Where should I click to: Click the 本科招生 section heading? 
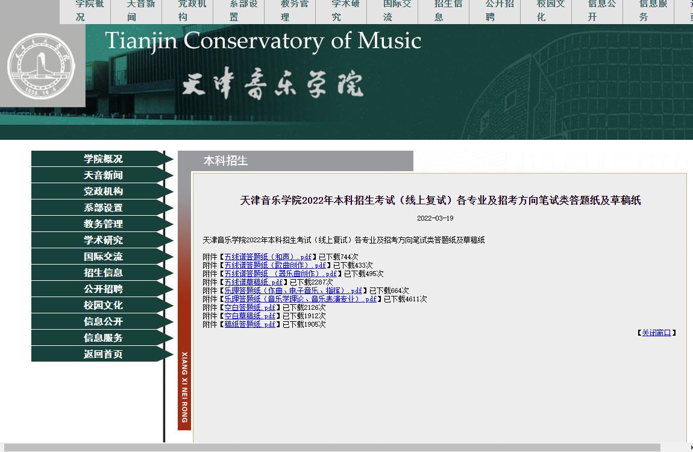tap(225, 161)
